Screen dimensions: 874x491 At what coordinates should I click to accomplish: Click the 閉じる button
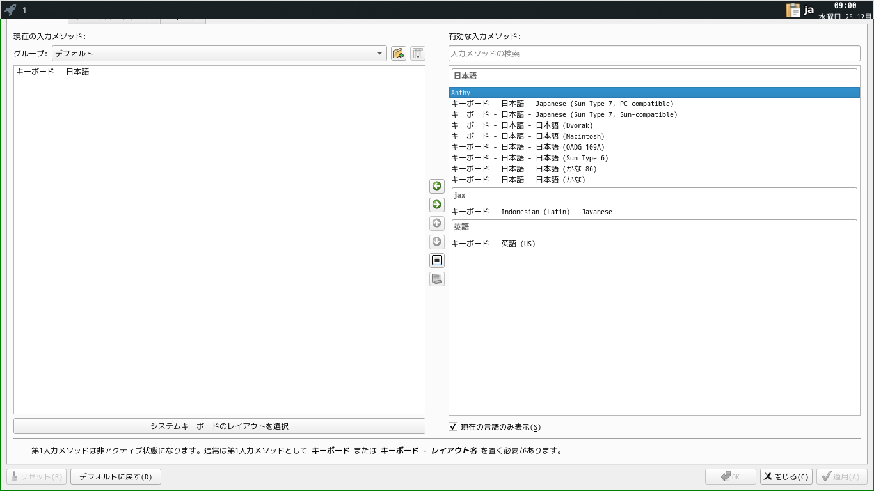(786, 477)
